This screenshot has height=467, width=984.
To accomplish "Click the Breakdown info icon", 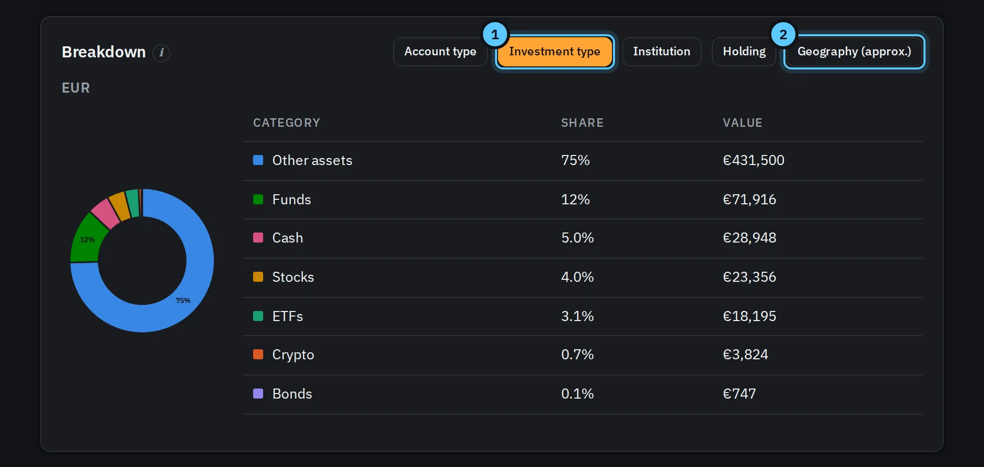I will click(161, 52).
